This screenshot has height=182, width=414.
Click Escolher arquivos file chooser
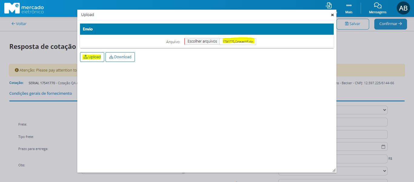(202, 41)
